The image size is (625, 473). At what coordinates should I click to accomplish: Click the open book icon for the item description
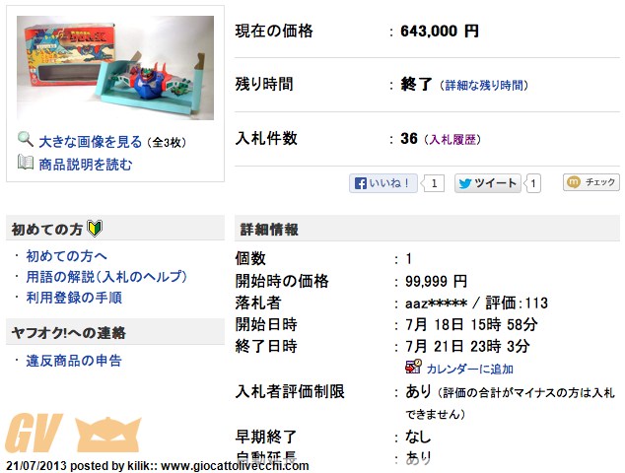(26, 163)
